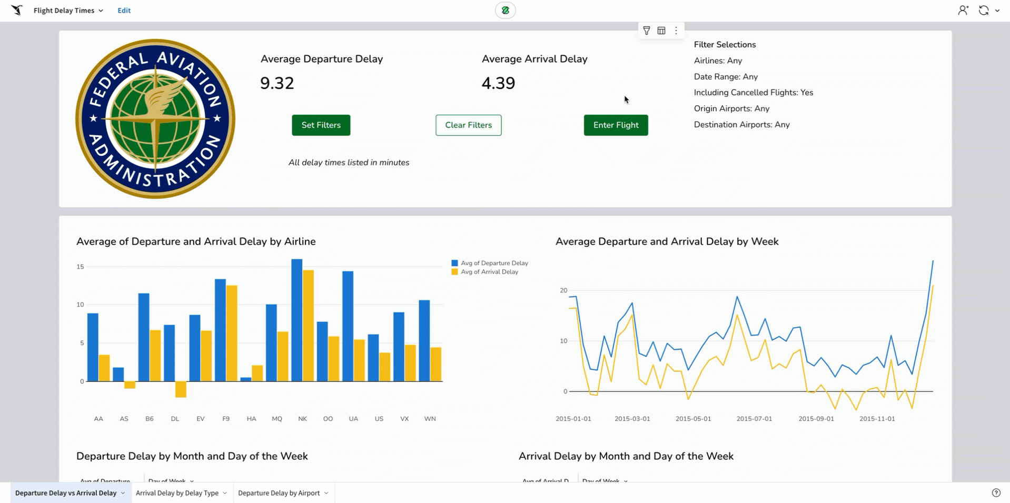Click the Federal Aviation Administration logo
The image size is (1010, 503).
[x=155, y=119]
